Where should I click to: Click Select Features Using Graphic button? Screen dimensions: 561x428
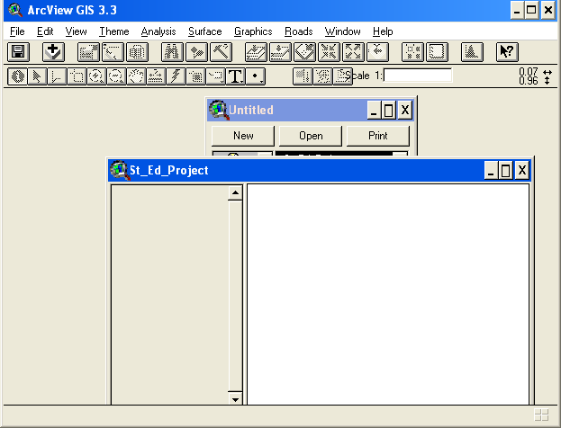pos(412,52)
